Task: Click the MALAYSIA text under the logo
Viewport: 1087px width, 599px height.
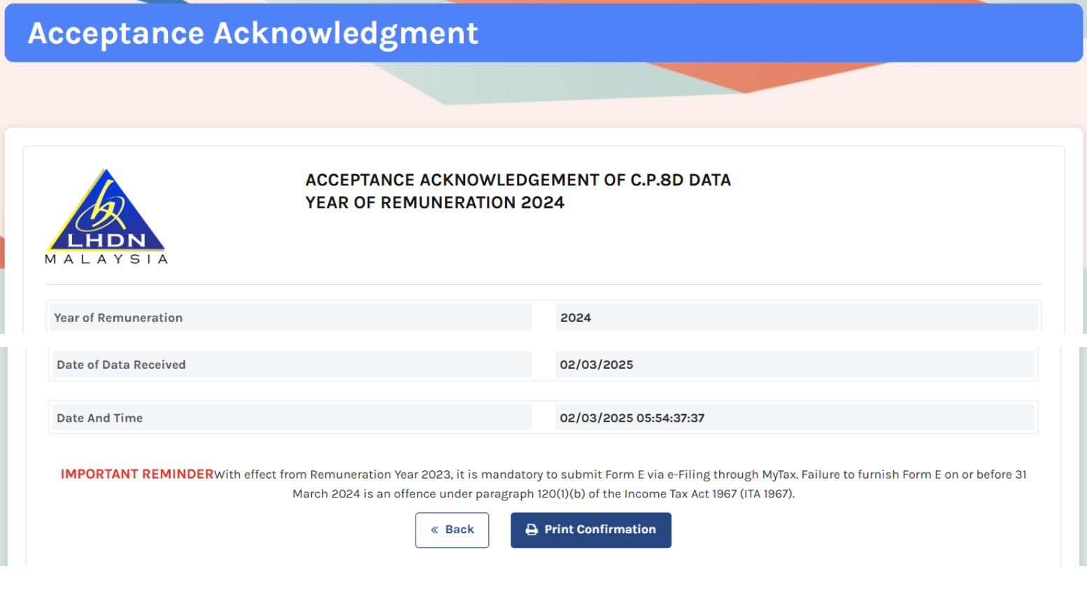Action: click(x=106, y=260)
